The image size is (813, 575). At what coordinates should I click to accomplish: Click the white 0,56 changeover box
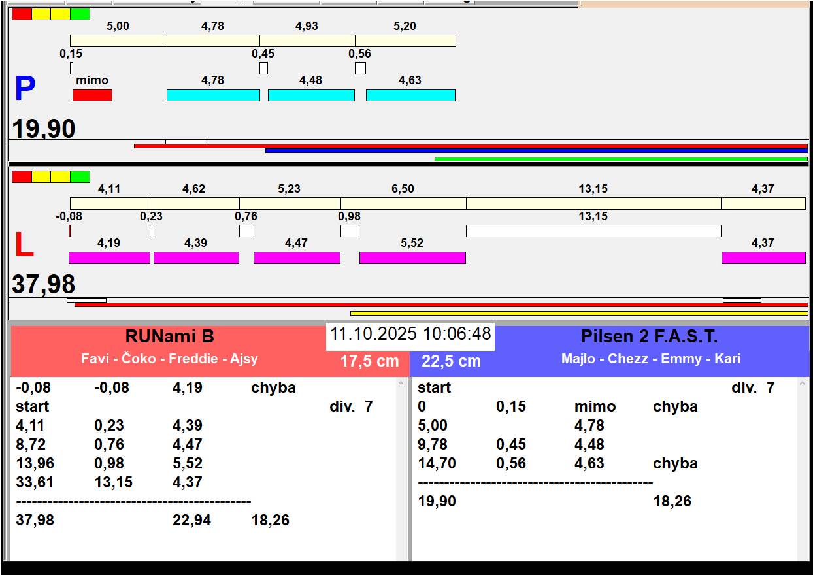[360, 68]
